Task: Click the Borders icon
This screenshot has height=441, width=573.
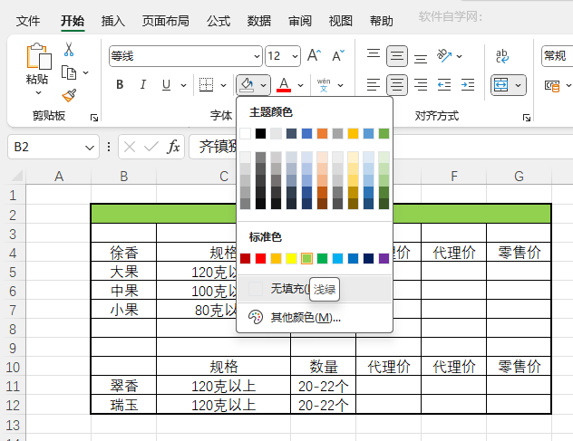Action: 206,85
